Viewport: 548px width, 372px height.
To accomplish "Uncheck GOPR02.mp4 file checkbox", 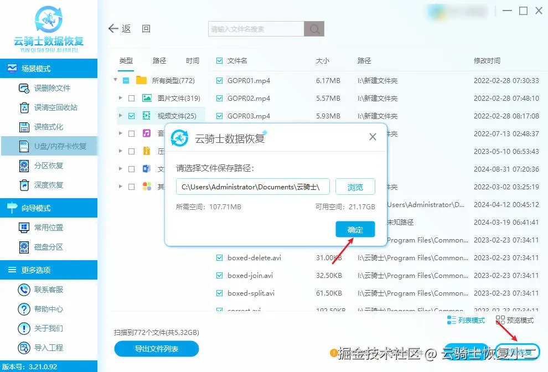I will click(x=220, y=98).
